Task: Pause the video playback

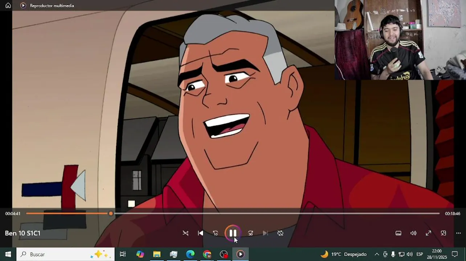Action: [233, 233]
